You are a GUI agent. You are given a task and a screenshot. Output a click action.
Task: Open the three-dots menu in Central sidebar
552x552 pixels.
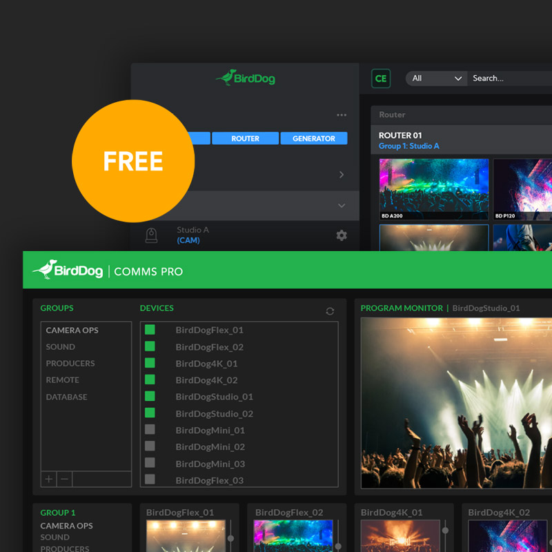coord(341,115)
